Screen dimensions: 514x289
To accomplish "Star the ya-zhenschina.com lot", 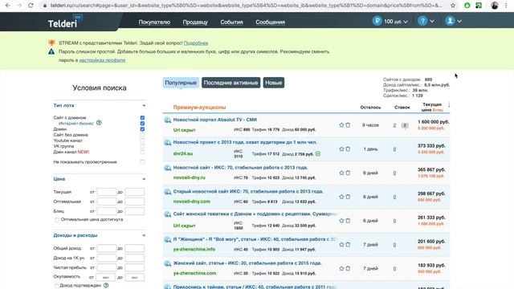I will tap(341, 268).
